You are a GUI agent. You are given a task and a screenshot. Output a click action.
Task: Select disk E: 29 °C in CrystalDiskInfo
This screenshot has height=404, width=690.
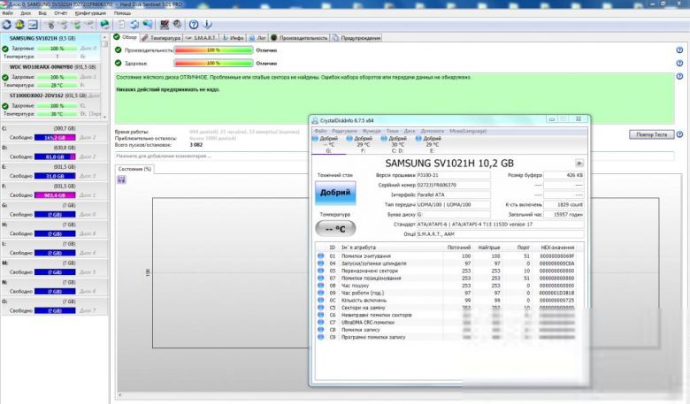pos(432,145)
